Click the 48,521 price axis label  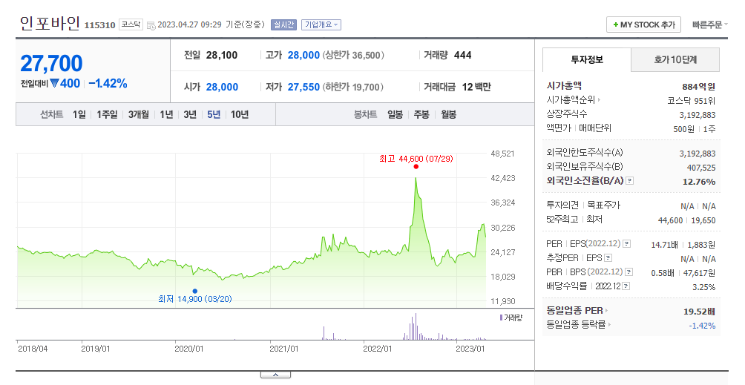pos(502,154)
